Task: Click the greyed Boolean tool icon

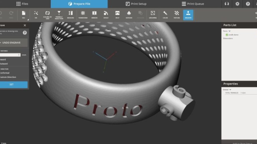Action: 141,15
